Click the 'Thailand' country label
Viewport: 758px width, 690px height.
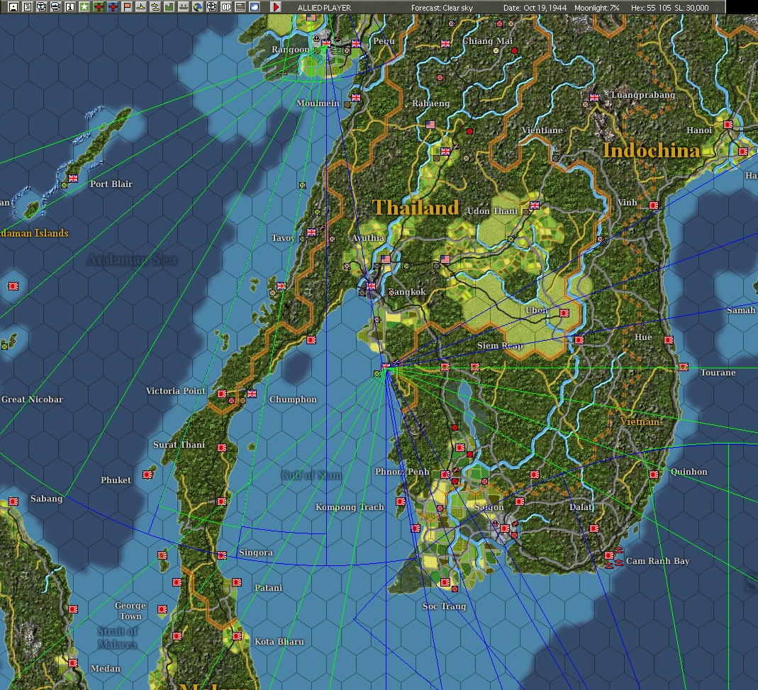pyautogui.click(x=416, y=208)
